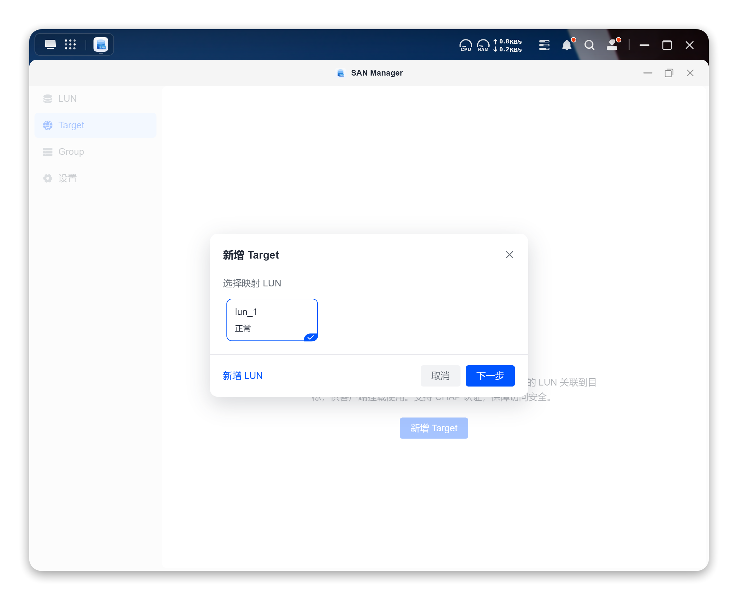This screenshot has height=600, width=738.
Task: Open the app grid launcher
Action: pos(70,44)
